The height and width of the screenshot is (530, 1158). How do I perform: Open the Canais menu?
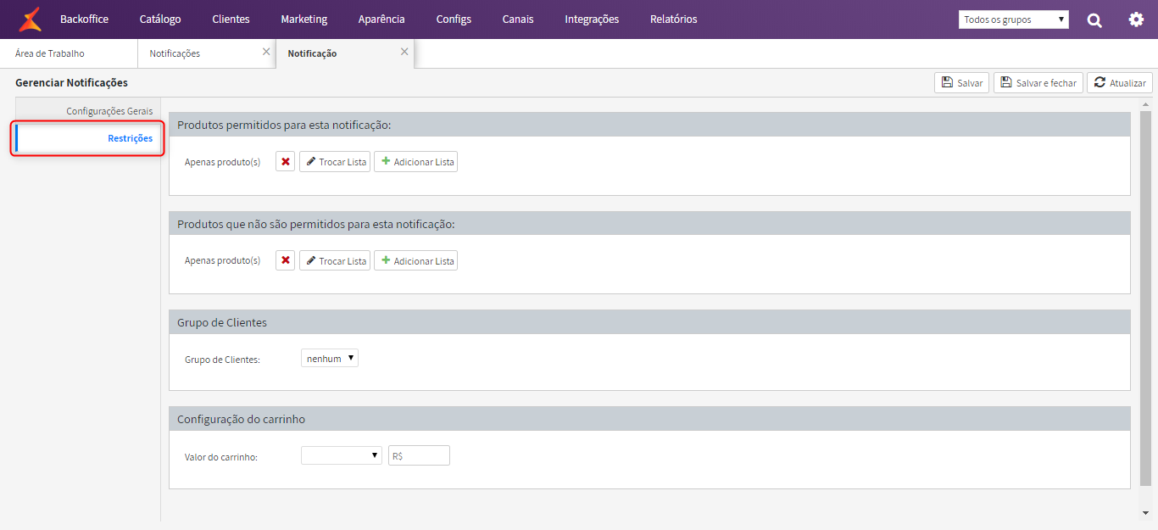(x=518, y=19)
